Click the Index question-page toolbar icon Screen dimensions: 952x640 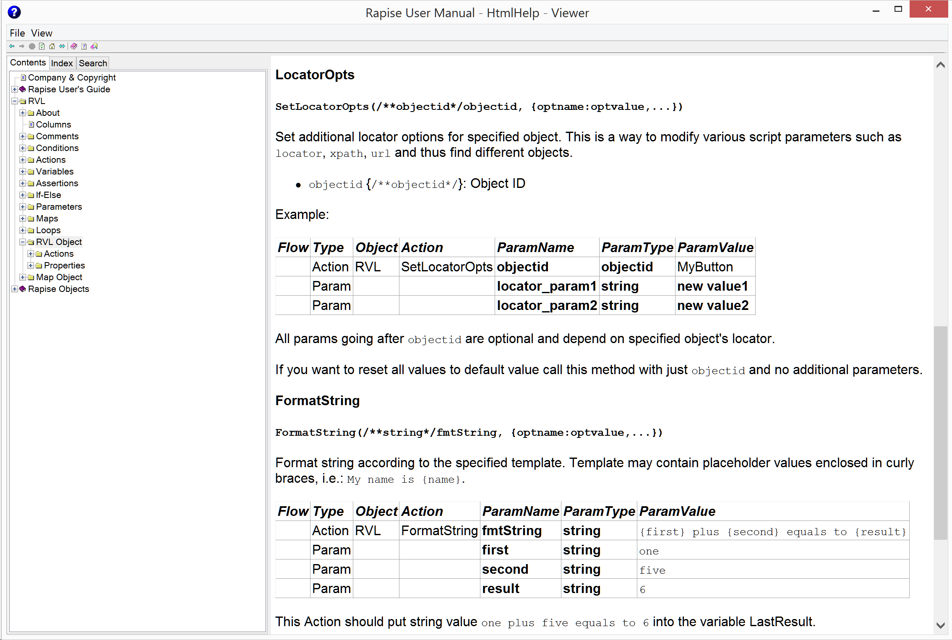pos(84,46)
